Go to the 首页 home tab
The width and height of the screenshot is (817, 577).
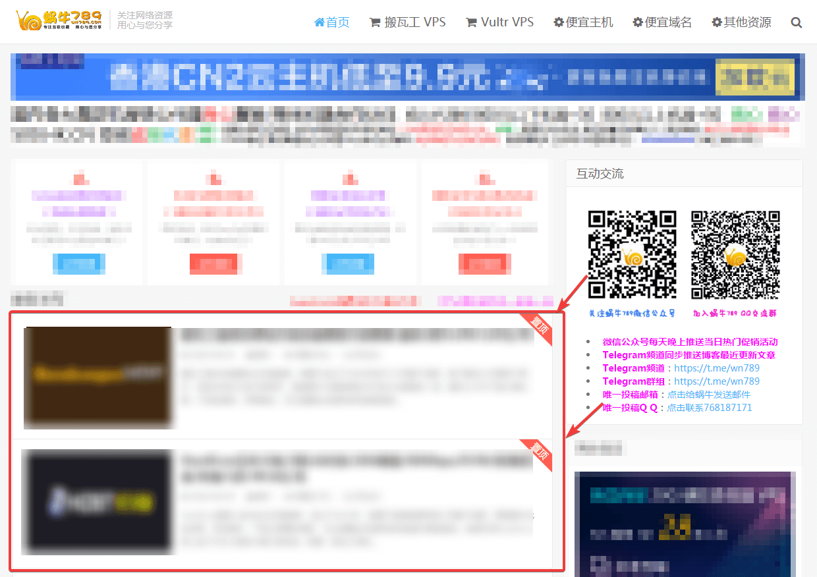pos(332,22)
